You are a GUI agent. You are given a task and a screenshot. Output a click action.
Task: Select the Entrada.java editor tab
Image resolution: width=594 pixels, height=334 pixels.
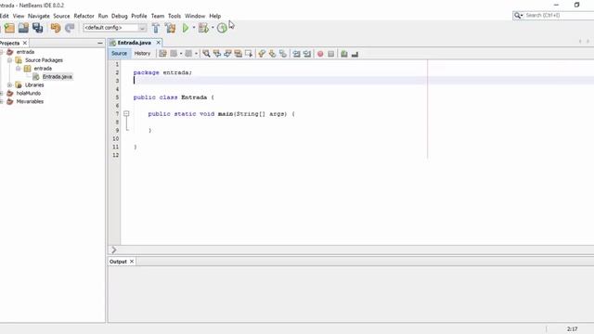pyautogui.click(x=134, y=43)
